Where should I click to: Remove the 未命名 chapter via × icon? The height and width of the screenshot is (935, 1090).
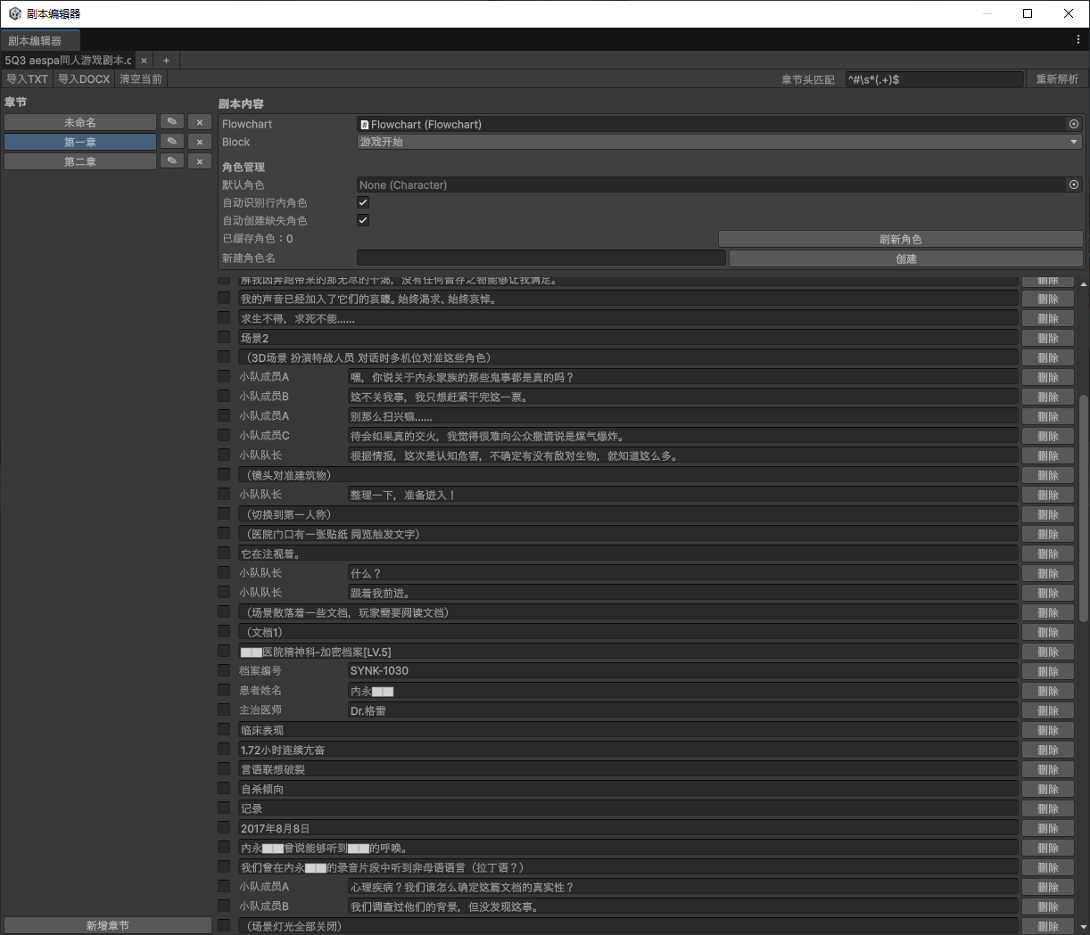pos(200,122)
